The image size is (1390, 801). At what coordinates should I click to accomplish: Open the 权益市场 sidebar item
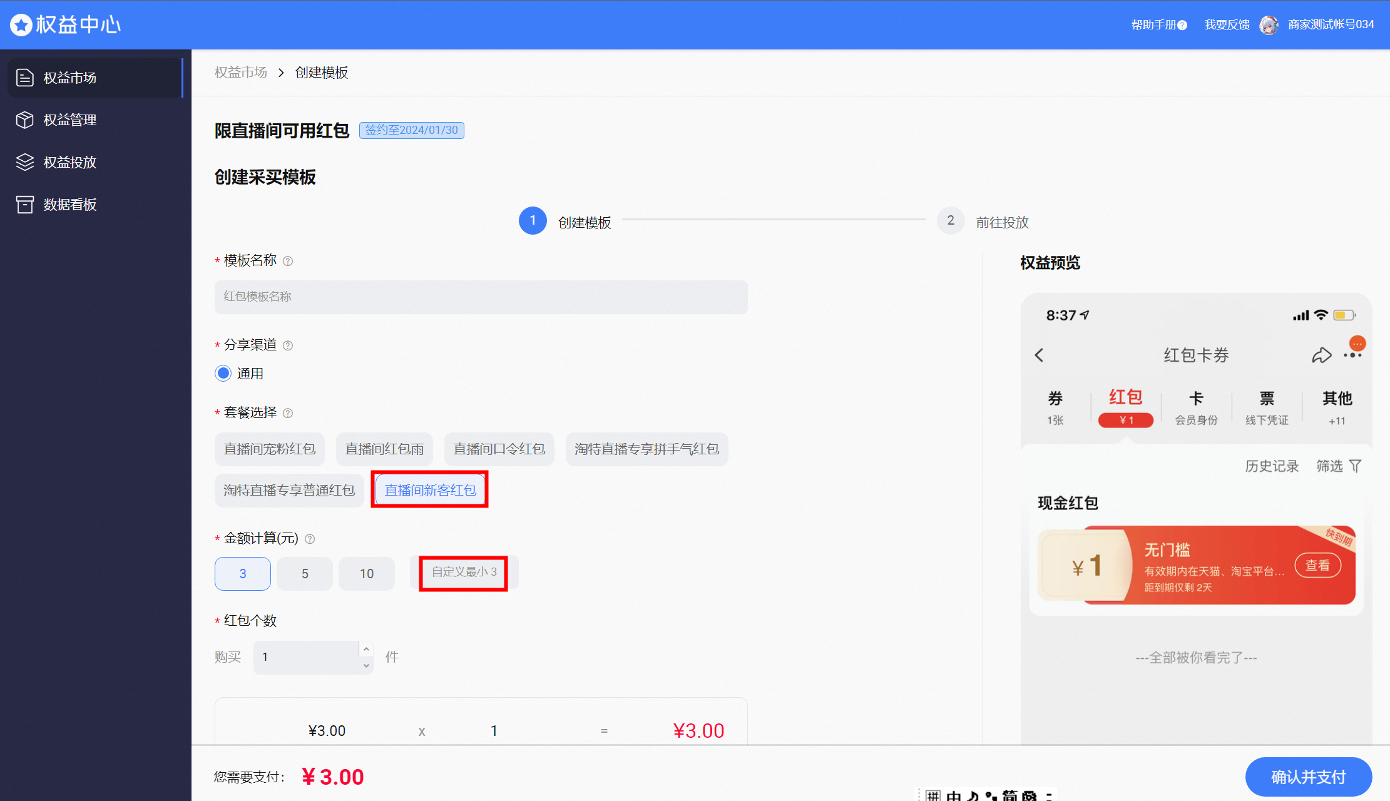(95, 78)
